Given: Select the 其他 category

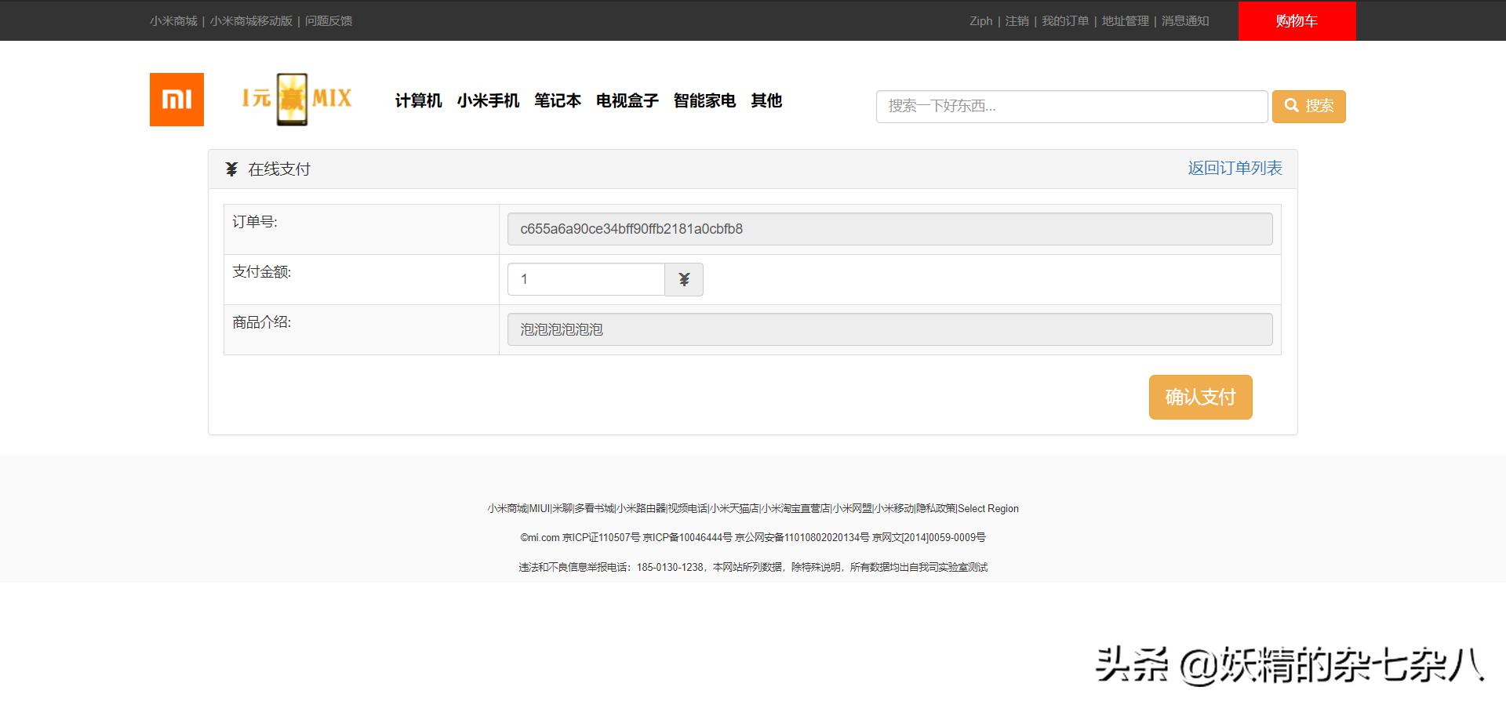Looking at the screenshot, I should tap(766, 100).
